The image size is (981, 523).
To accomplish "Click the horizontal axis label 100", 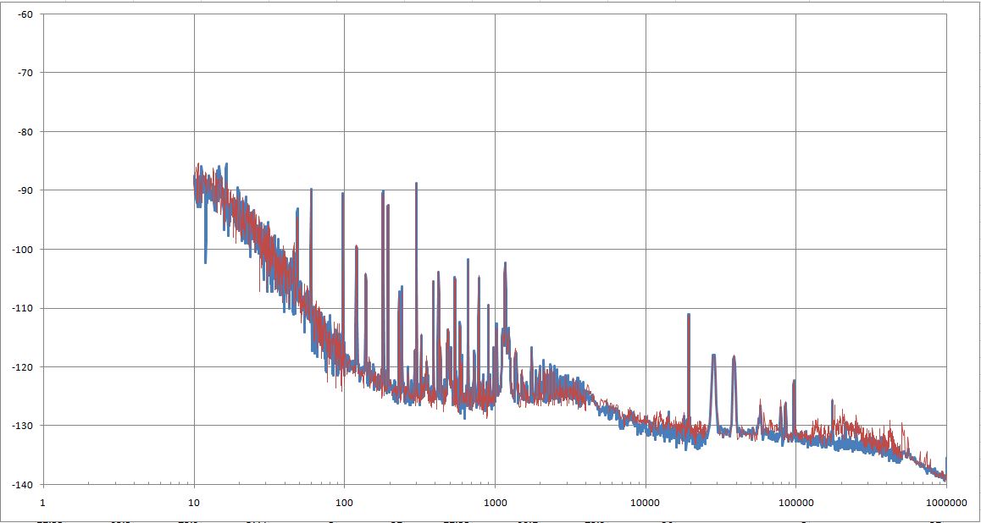I will point(344,501).
